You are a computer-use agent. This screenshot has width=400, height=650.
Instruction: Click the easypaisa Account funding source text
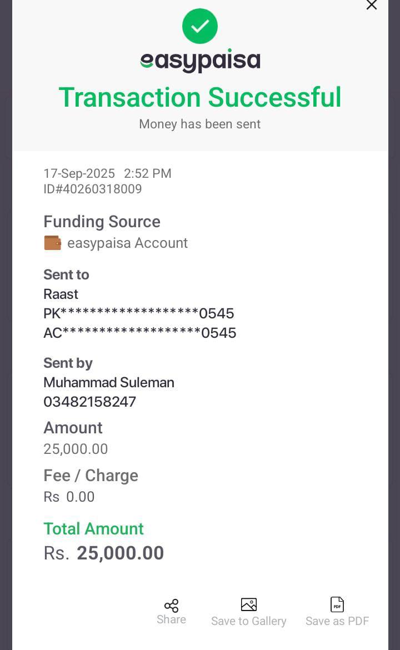(x=127, y=243)
